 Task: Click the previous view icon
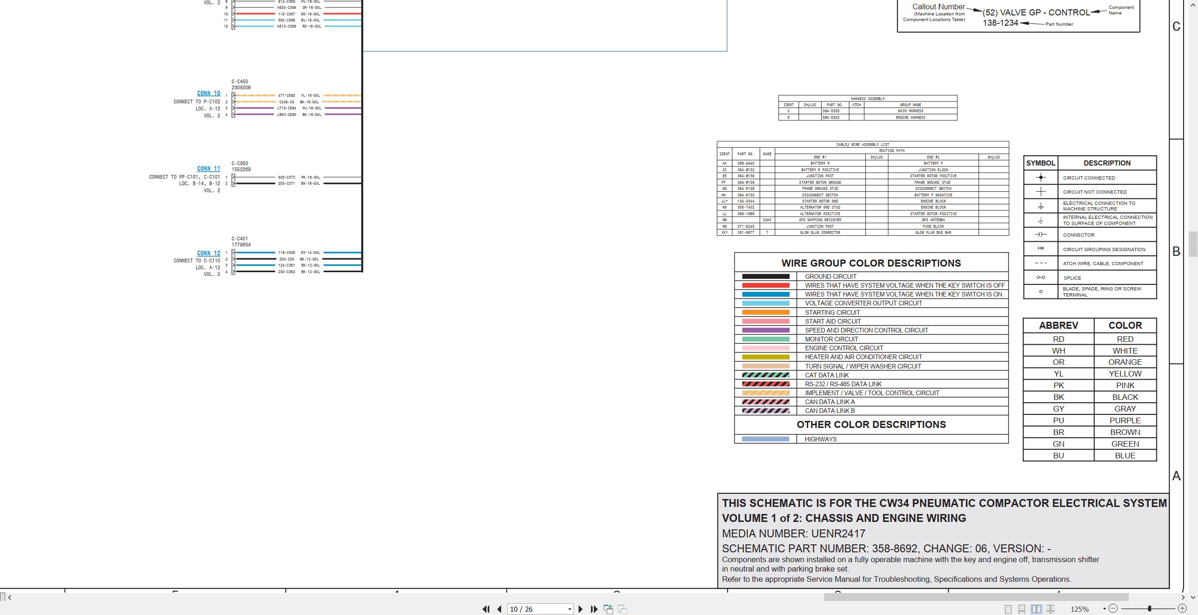click(x=608, y=609)
